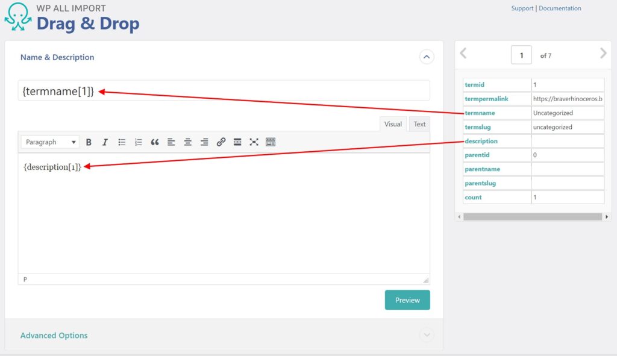Click the Name & Description heading

tap(57, 57)
